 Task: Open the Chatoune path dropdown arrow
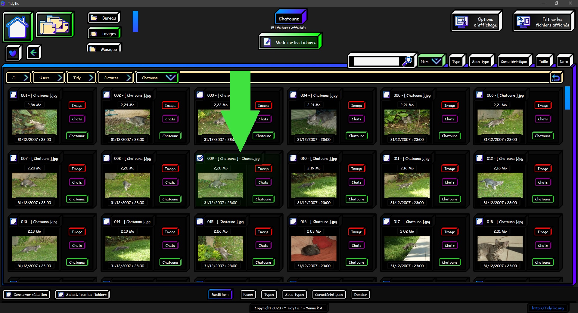tap(170, 78)
